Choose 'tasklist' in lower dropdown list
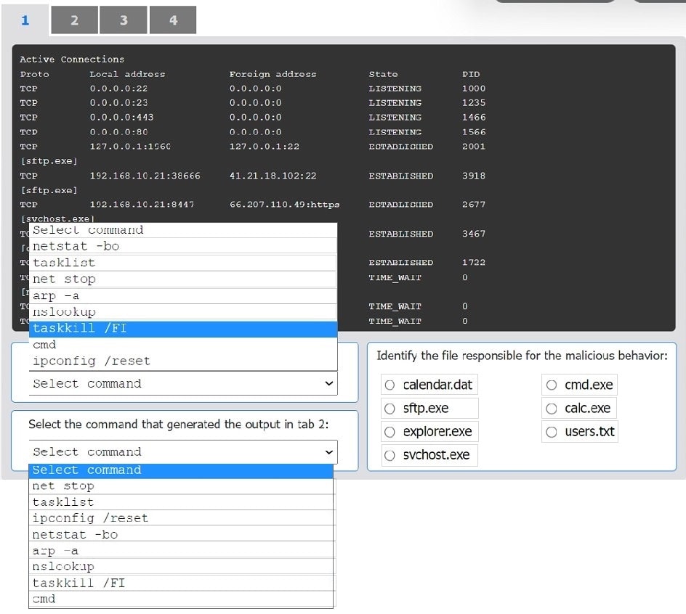Viewport: 686px width, 614px height. (x=181, y=502)
